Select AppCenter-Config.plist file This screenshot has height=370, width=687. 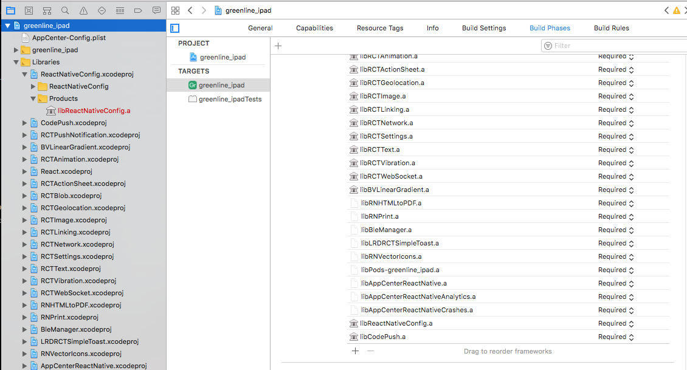pyautogui.click(x=69, y=38)
